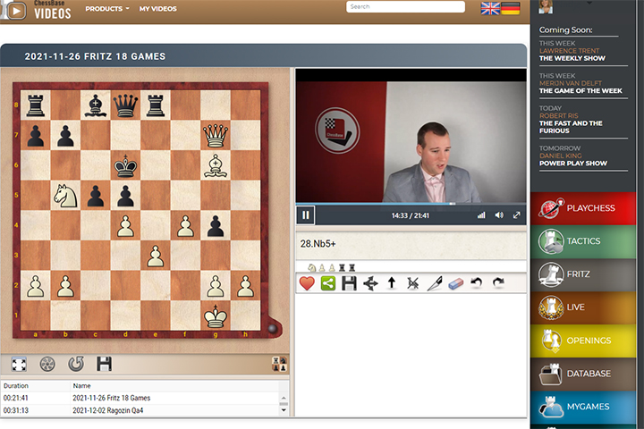Click the eraser icon
This screenshot has width=644, height=429.
pyautogui.click(x=456, y=283)
